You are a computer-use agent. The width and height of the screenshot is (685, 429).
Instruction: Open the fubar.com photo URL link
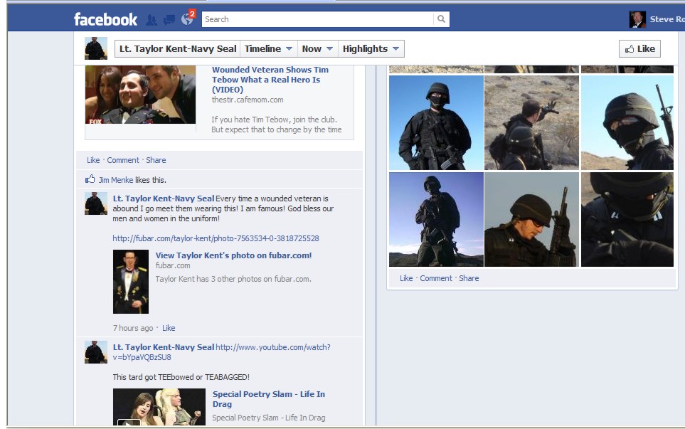tap(216, 238)
